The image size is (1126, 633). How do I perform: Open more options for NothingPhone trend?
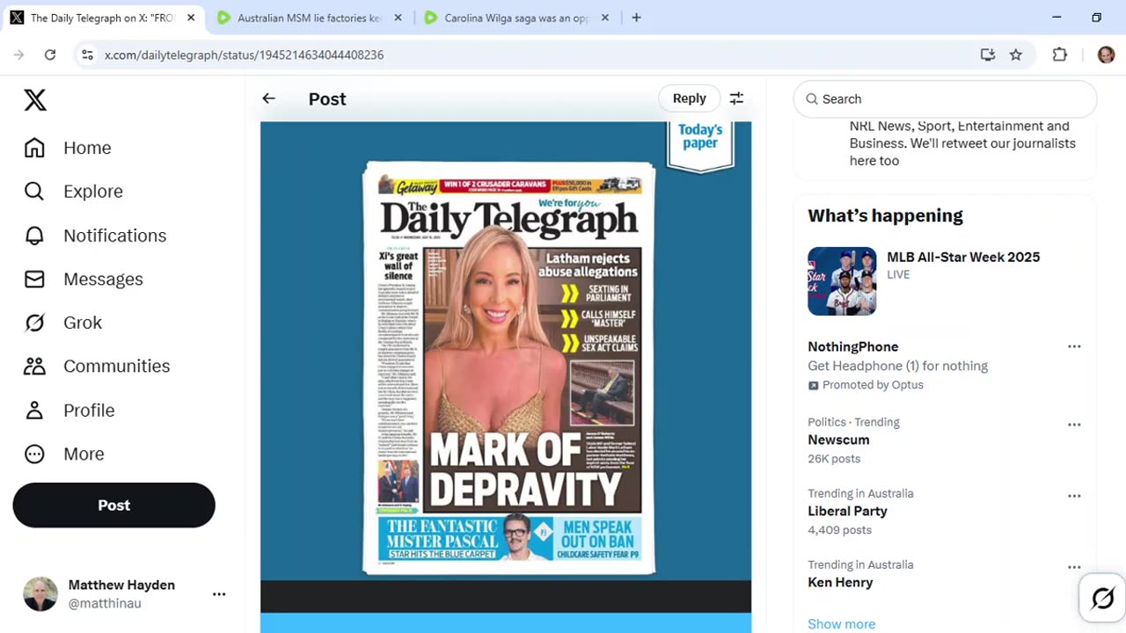click(1074, 346)
